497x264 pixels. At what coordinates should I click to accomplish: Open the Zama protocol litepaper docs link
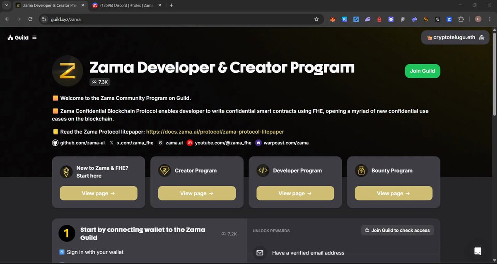click(215, 132)
